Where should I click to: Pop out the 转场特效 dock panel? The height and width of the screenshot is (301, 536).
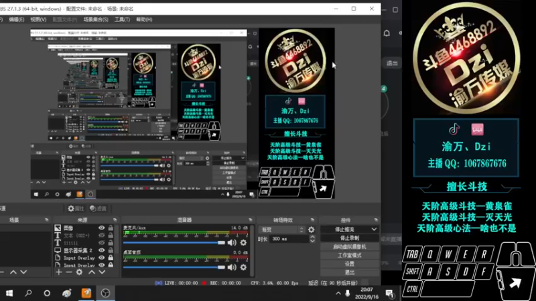(x=312, y=220)
